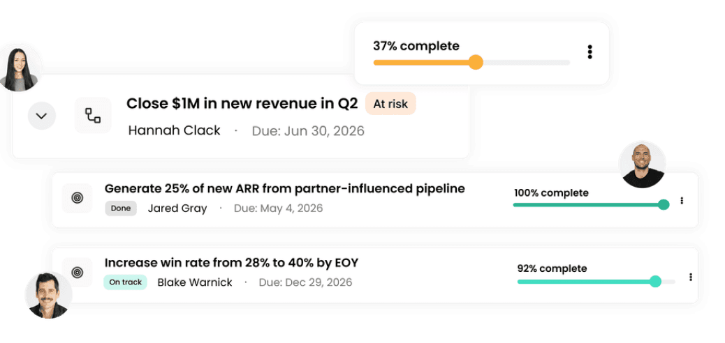Click the 100% complete slider handle
Image resolution: width=725 pixels, height=343 pixels.
click(664, 204)
